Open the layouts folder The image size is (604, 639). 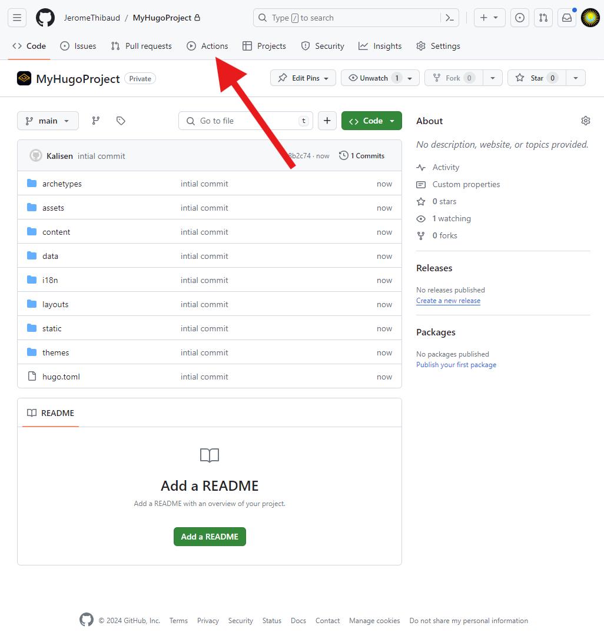point(55,304)
